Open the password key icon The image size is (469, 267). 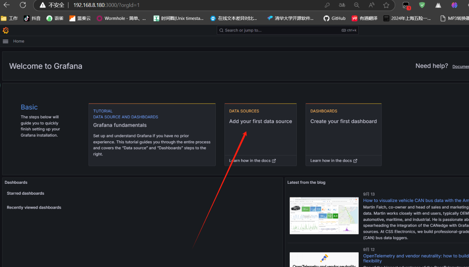click(x=327, y=5)
